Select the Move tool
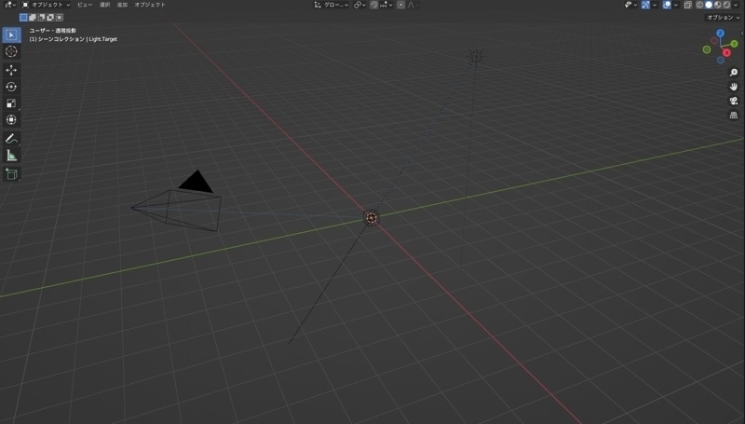Screen dimensions: 745x424 coord(11,70)
